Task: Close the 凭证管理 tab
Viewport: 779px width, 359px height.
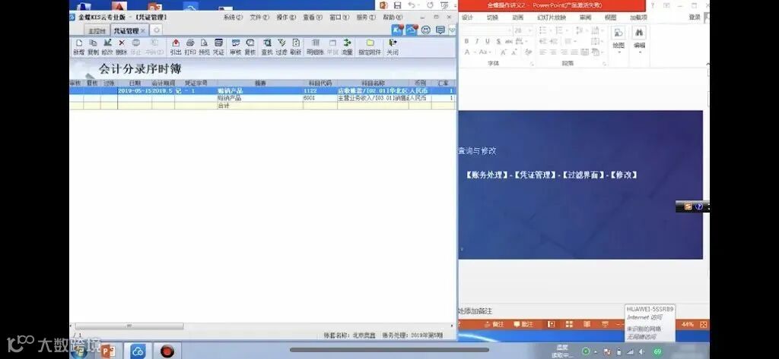Action: (x=143, y=31)
